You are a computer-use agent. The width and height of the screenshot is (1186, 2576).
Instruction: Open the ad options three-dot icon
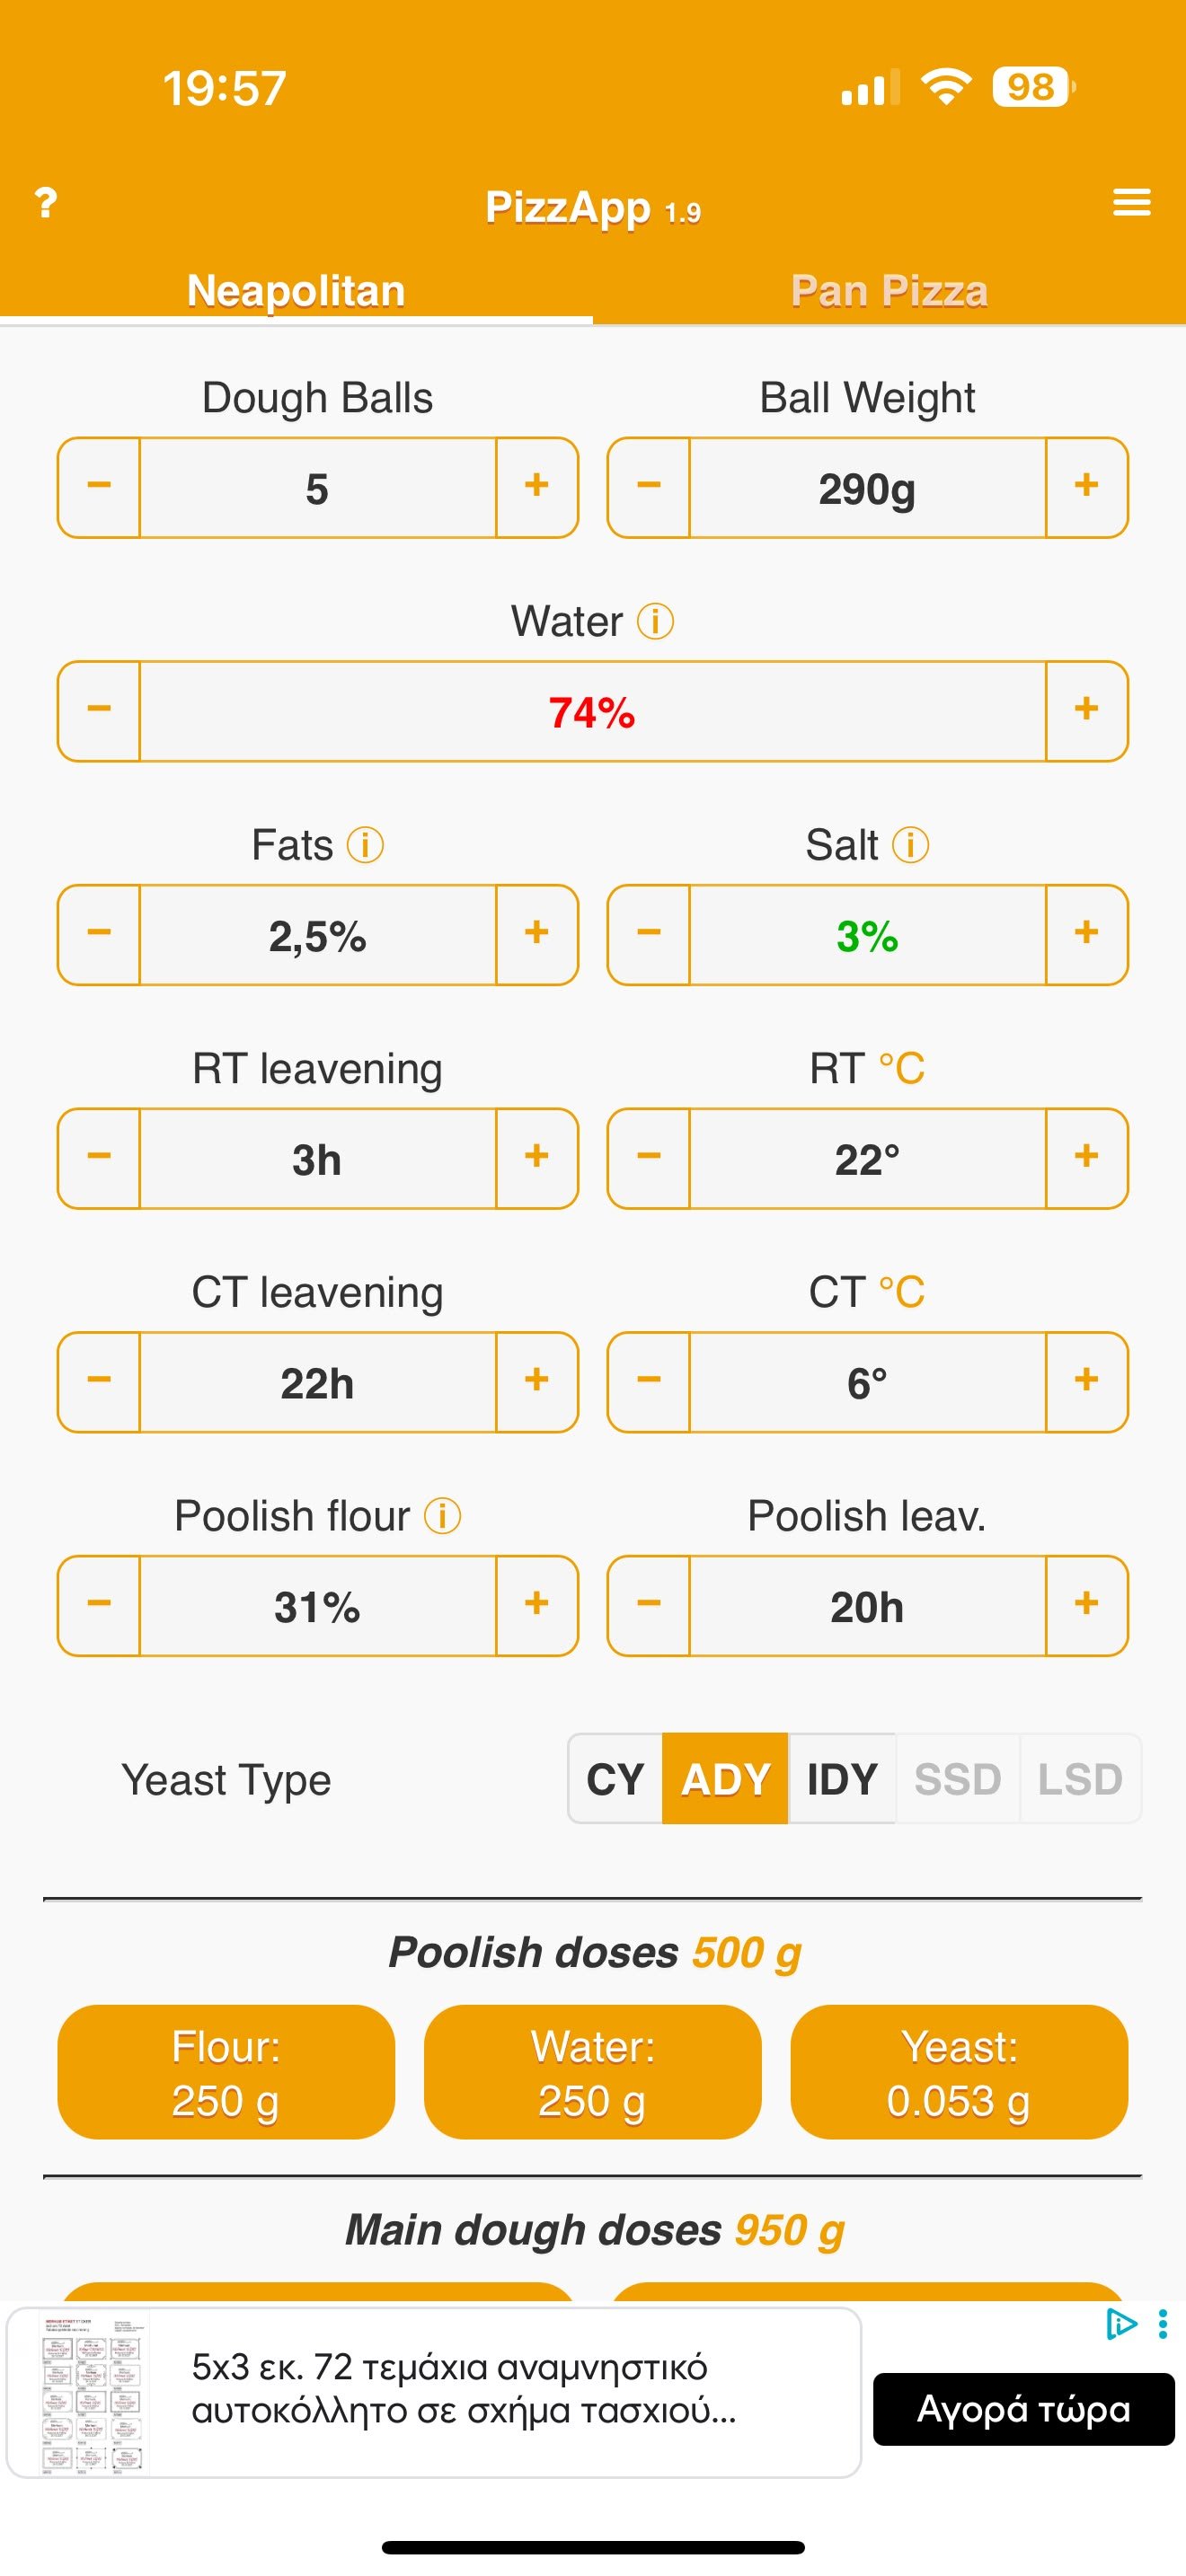1162,2324
